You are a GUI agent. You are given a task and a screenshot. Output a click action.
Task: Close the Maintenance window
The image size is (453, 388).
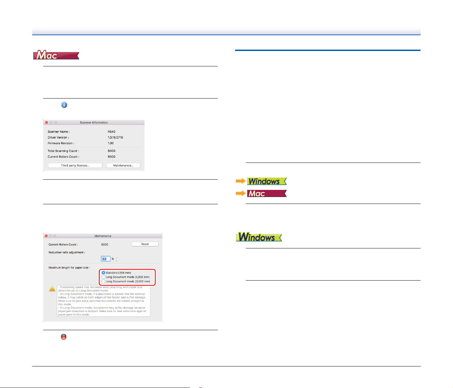[46, 236]
